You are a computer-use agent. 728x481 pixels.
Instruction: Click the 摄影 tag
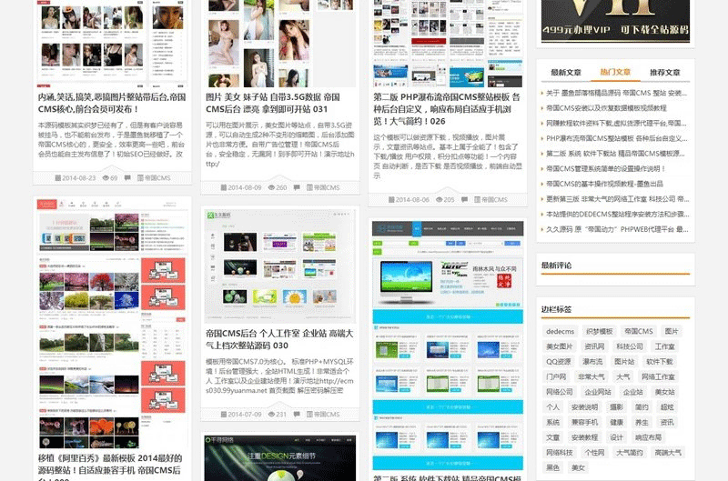point(617,407)
